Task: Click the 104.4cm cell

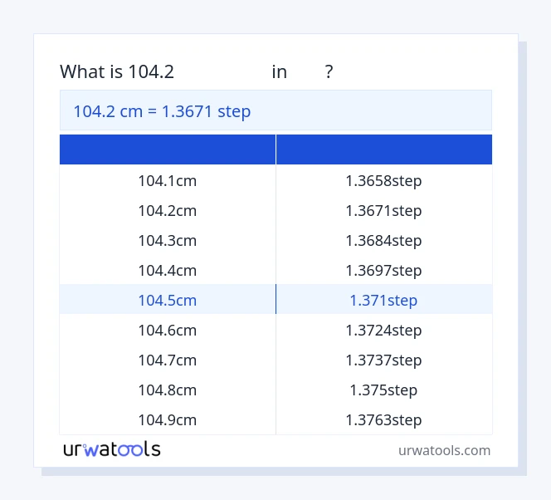Action: click(x=167, y=271)
